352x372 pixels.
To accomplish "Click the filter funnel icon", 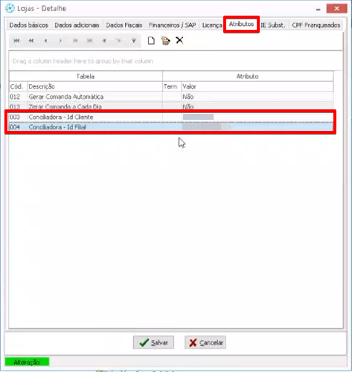I will (x=134, y=41).
